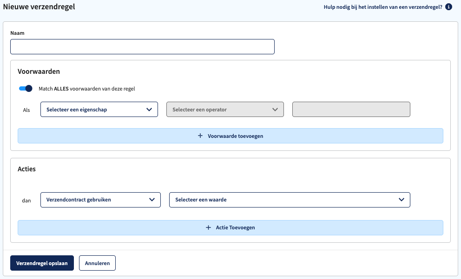Image resolution: width=461 pixels, height=279 pixels.
Task: Save with Verzendregel opslaan button
Action: [42, 263]
